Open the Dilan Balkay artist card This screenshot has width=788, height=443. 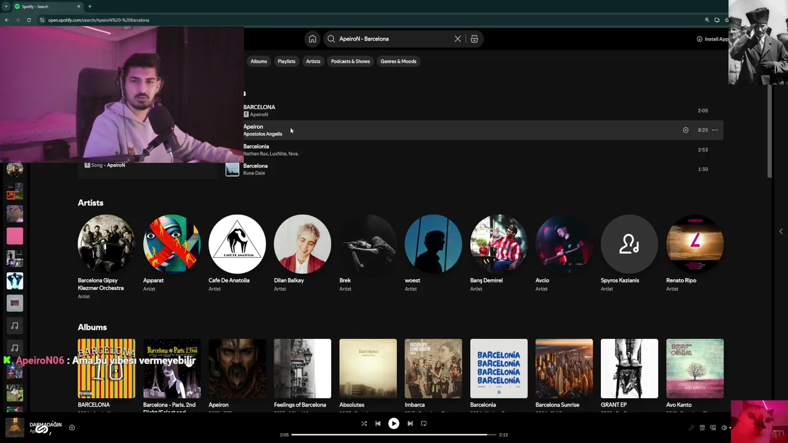[x=302, y=253]
